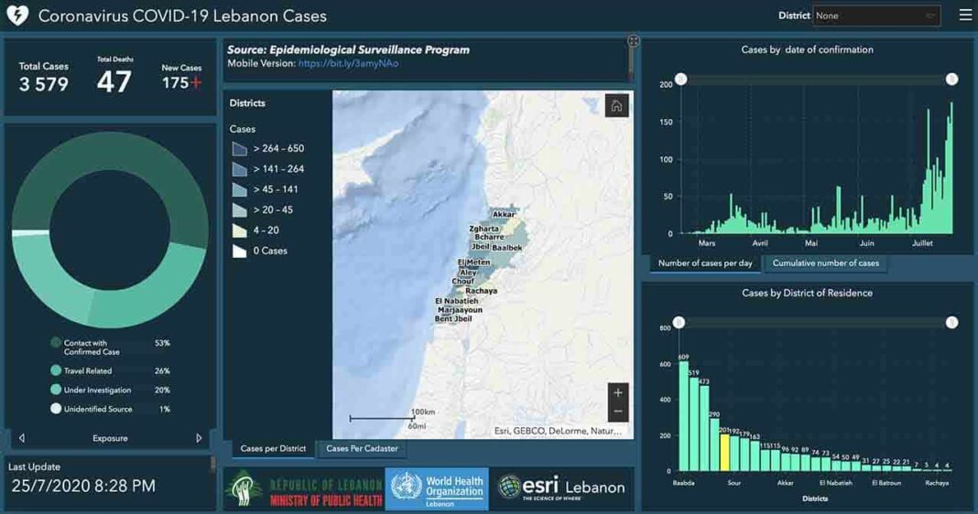Click the yellow highlighted bar in district chart
This screenshot has height=514, width=978.
click(x=724, y=451)
